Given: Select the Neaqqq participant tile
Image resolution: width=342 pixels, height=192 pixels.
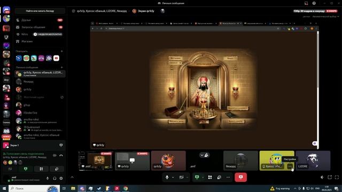Looking at the screenshot, I should click(240, 161).
